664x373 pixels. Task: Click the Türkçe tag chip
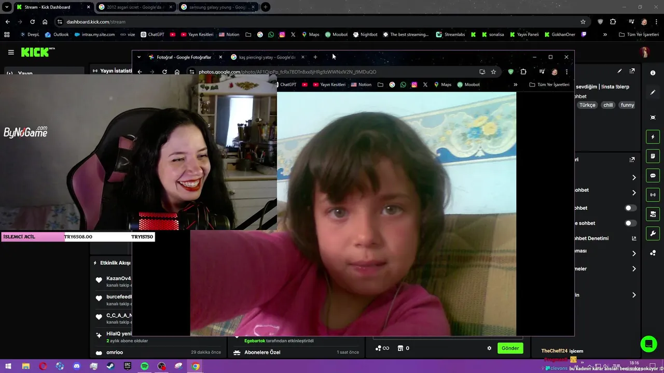click(587, 105)
